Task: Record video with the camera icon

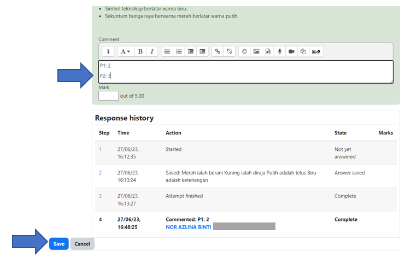Action: click(291, 51)
